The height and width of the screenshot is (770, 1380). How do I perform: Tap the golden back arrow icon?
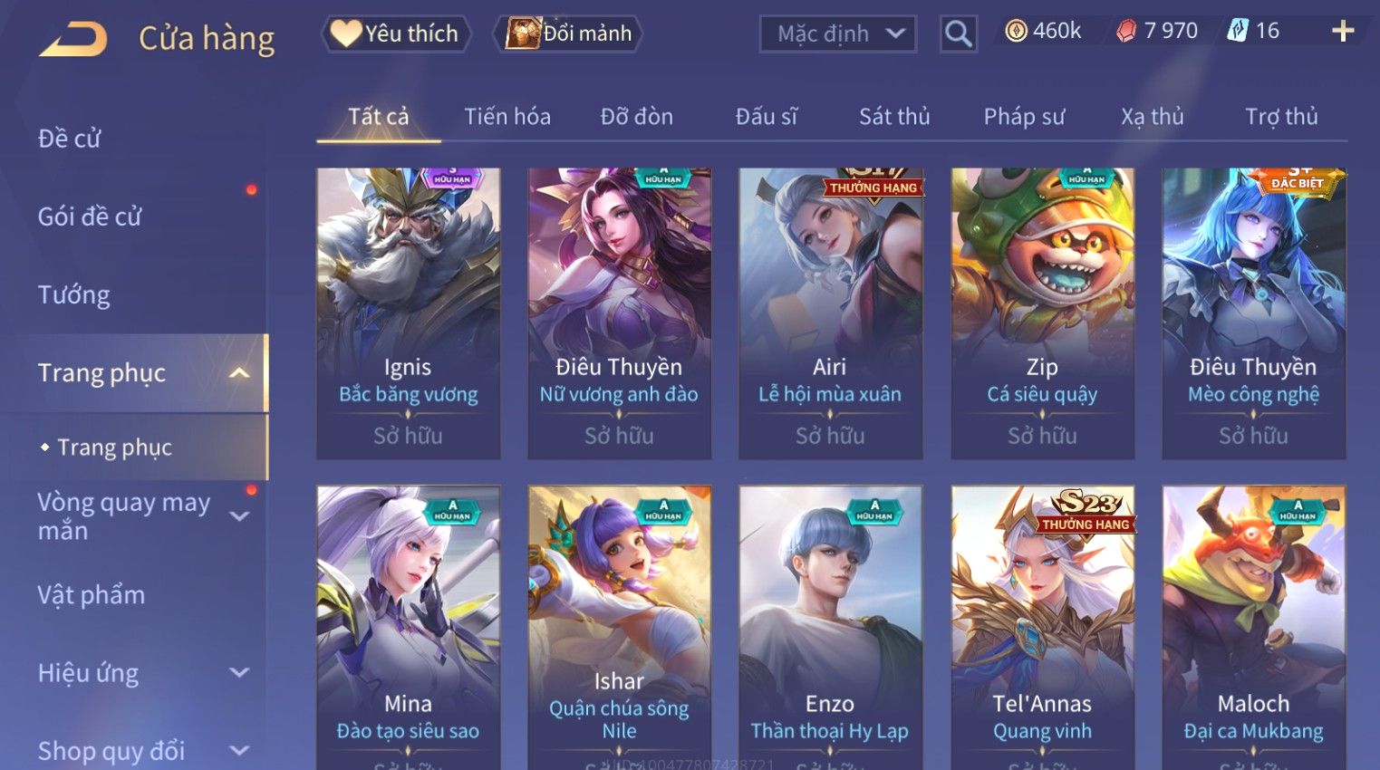tap(72, 39)
